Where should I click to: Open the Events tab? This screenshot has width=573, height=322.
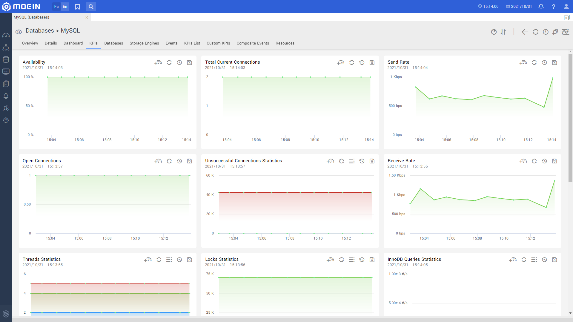point(171,43)
